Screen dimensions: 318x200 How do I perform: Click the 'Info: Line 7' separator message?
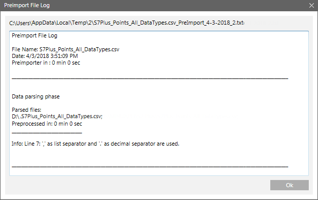pyautogui.click(x=95, y=144)
